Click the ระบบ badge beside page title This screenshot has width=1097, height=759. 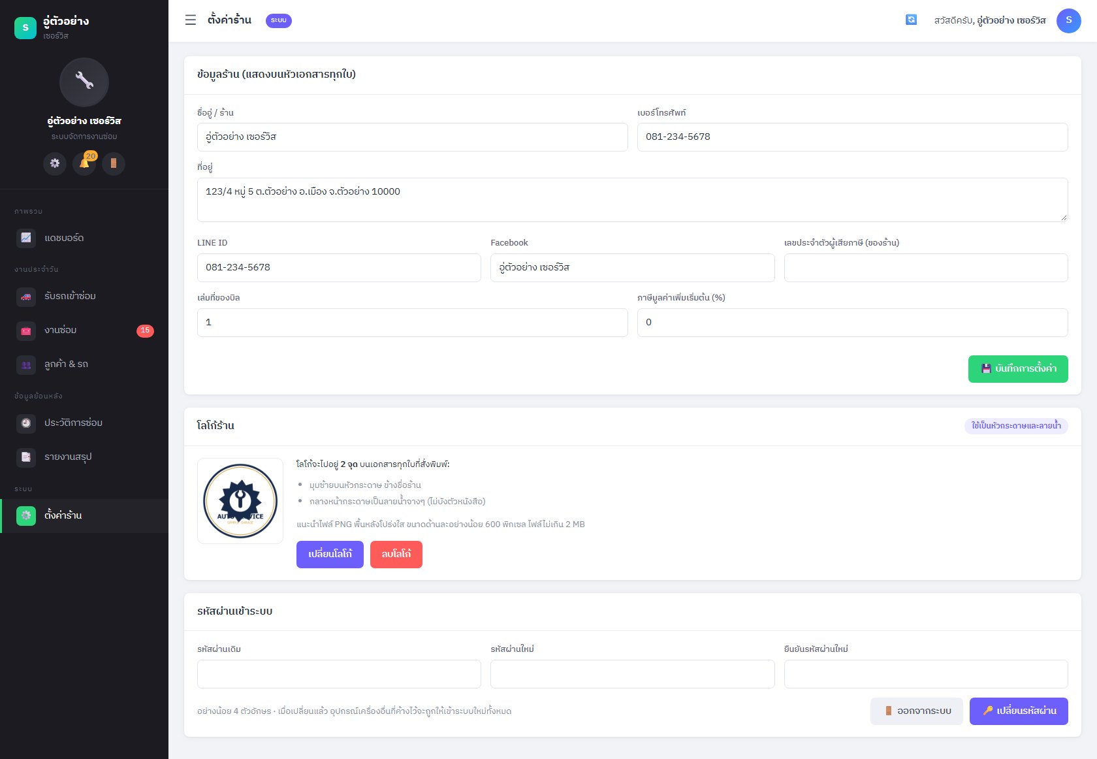(x=279, y=21)
